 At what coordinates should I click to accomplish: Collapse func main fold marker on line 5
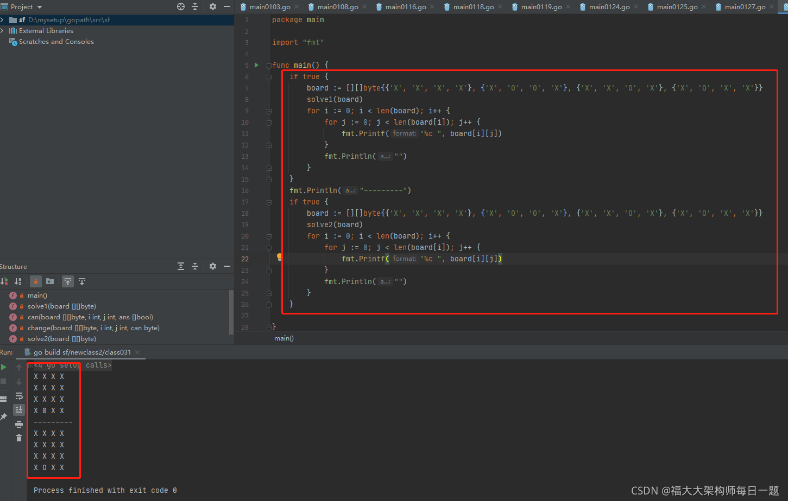coord(269,65)
